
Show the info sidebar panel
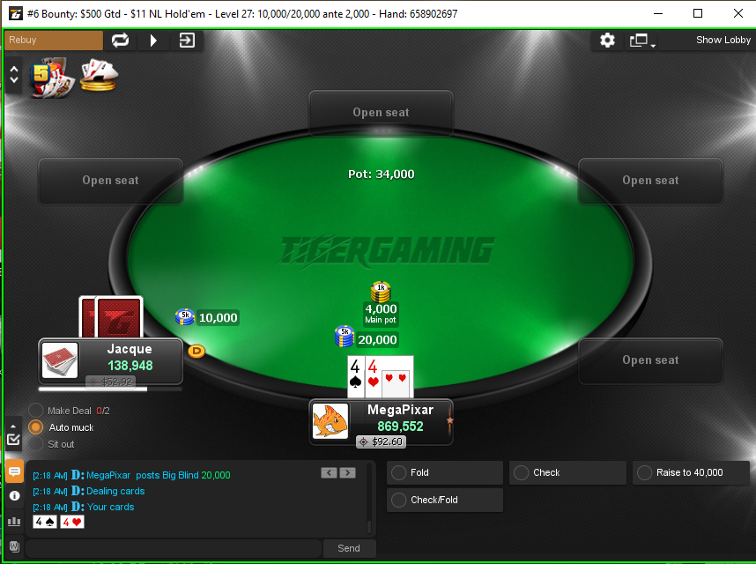[x=14, y=496]
